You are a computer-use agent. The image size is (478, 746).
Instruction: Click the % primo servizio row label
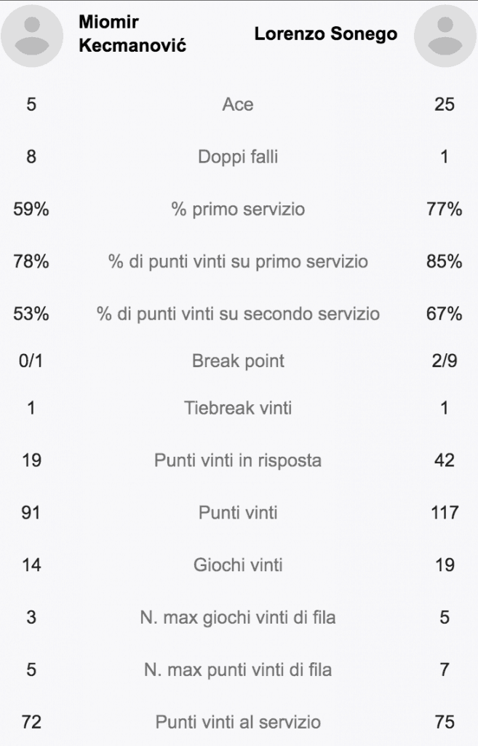(238, 209)
